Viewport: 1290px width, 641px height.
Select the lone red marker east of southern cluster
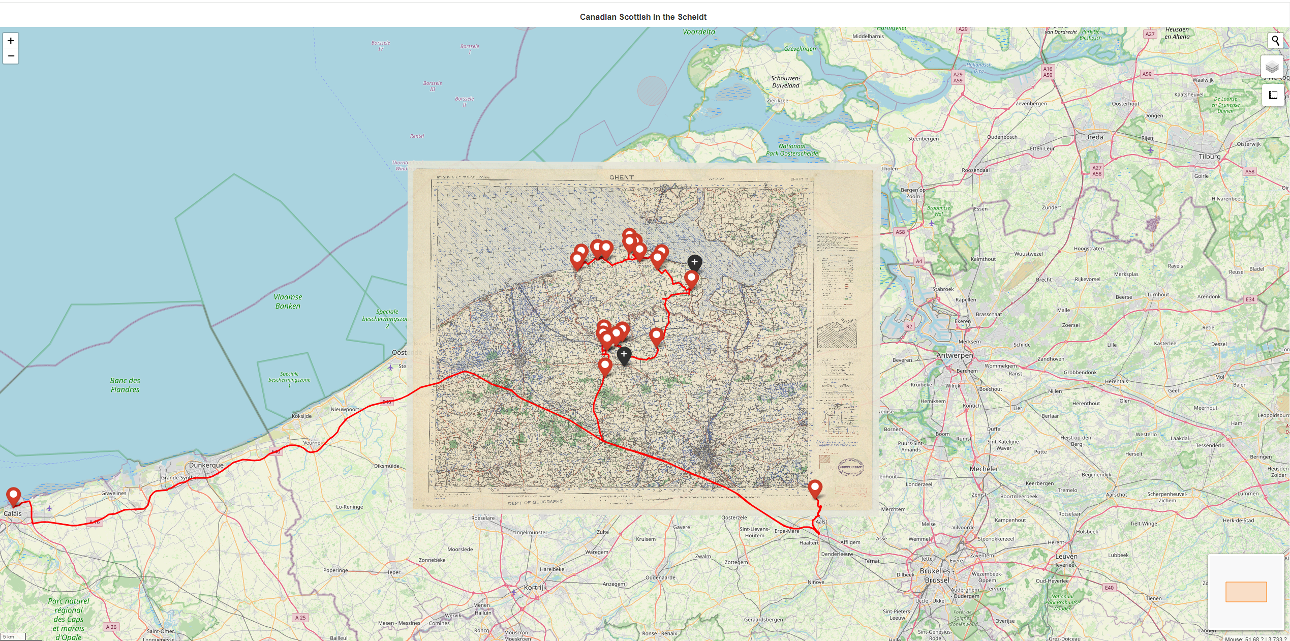(656, 337)
